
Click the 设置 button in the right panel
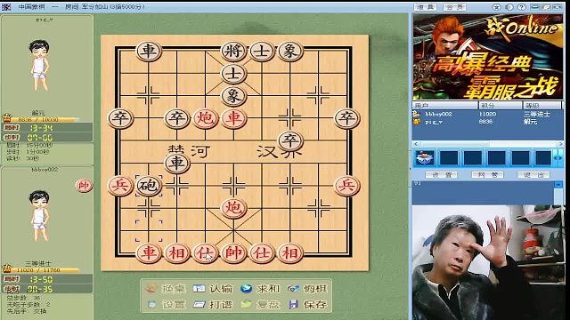(442, 175)
